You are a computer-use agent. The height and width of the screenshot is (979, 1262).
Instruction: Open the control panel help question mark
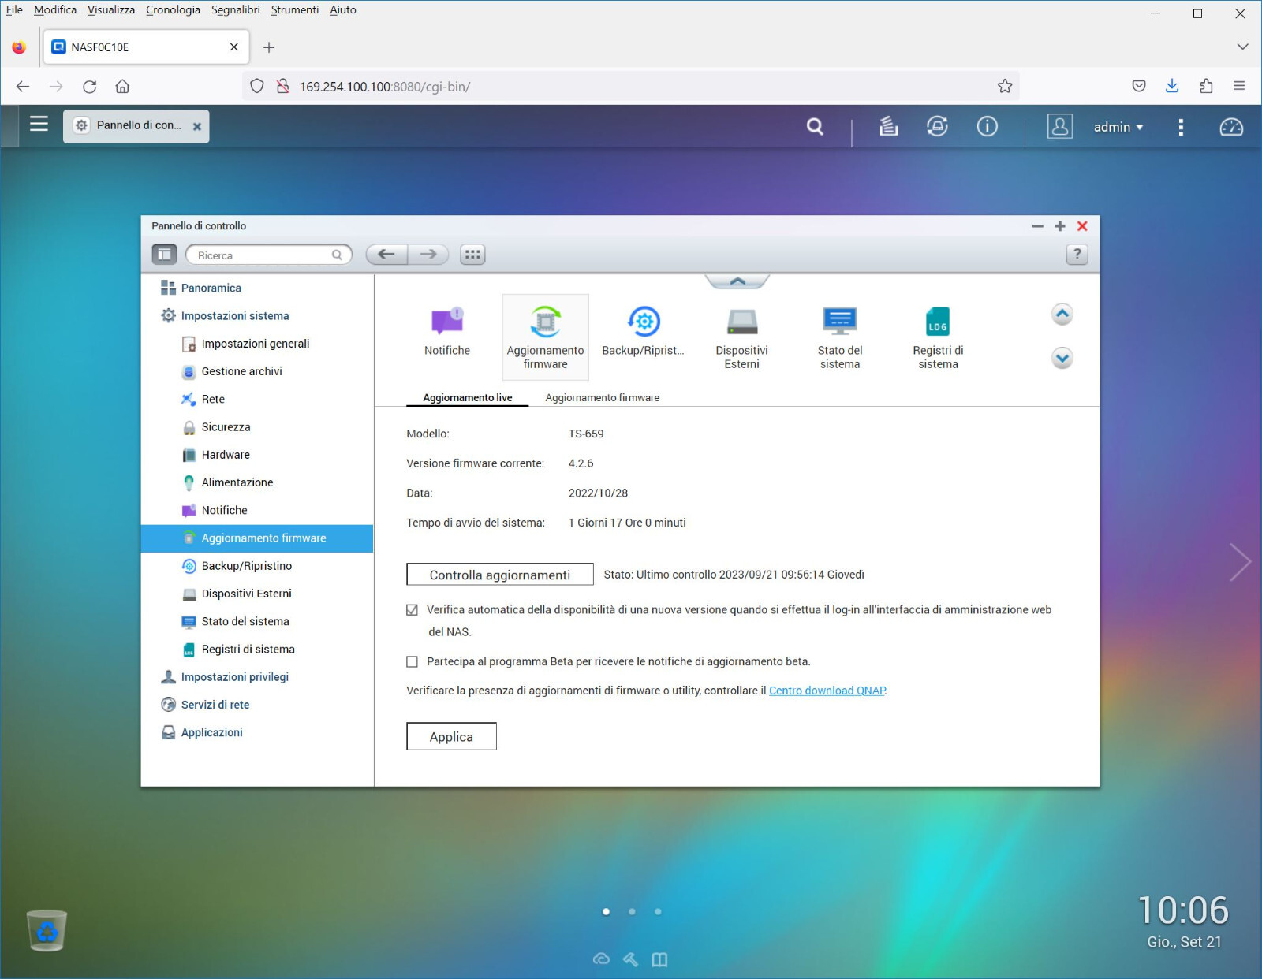pyautogui.click(x=1077, y=254)
